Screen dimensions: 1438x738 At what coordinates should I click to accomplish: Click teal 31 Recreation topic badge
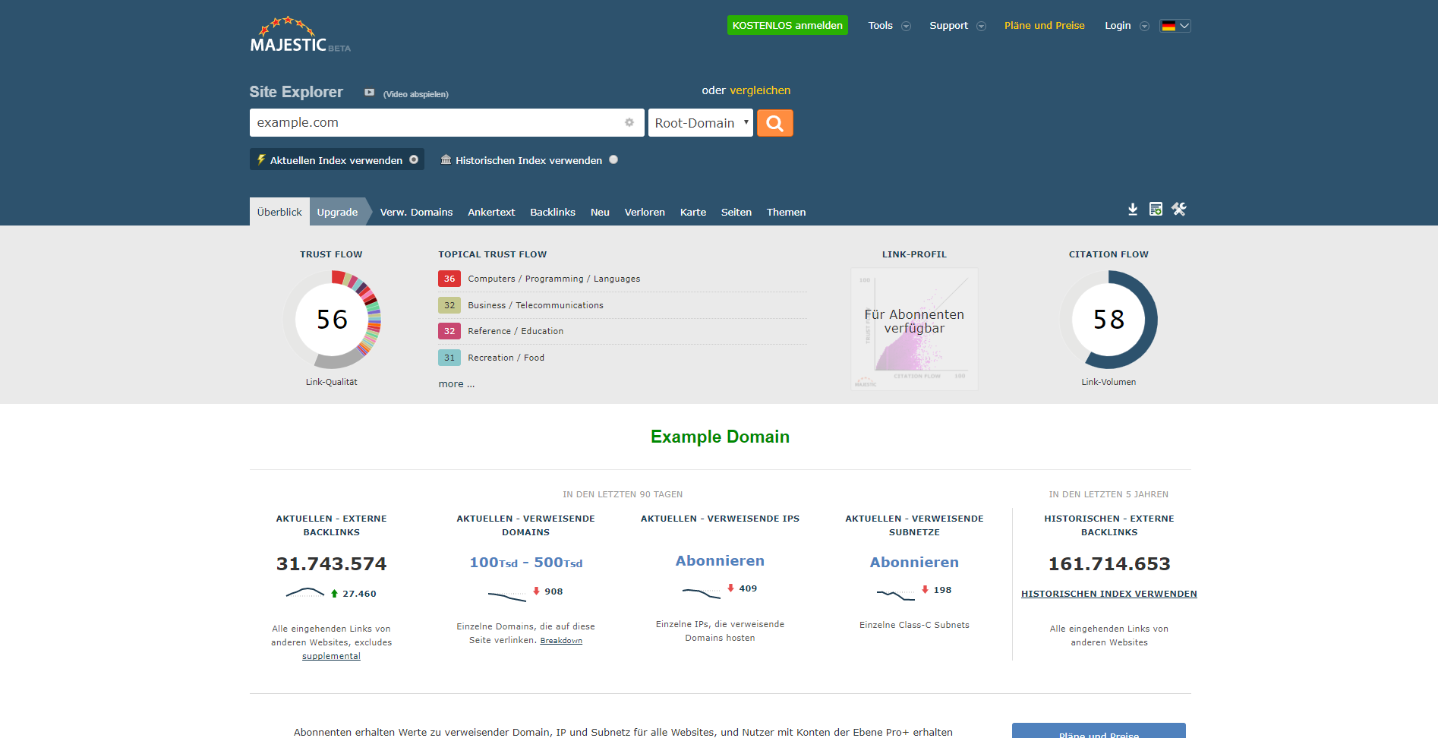point(449,358)
